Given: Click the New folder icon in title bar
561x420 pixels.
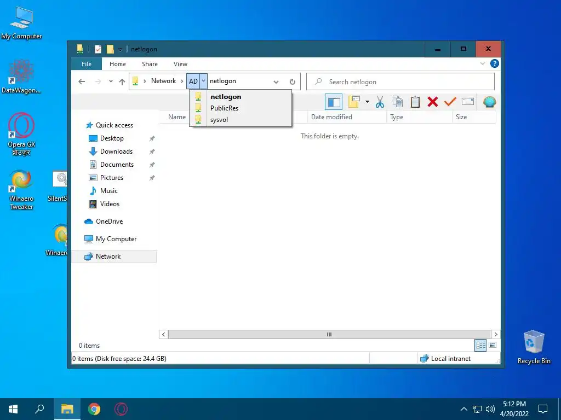Looking at the screenshot, I should pos(110,49).
